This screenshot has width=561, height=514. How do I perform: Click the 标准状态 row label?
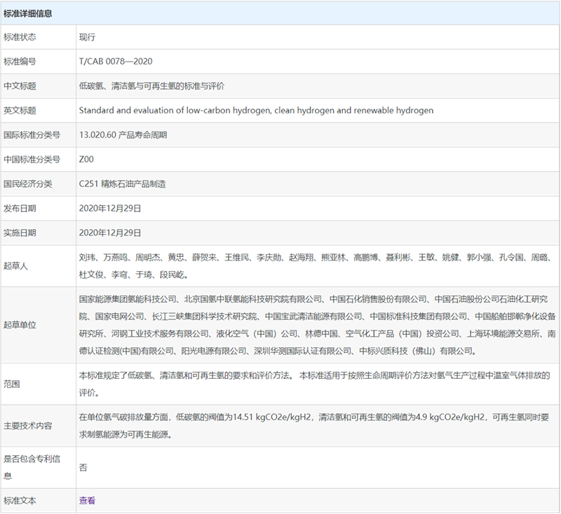point(20,37)
